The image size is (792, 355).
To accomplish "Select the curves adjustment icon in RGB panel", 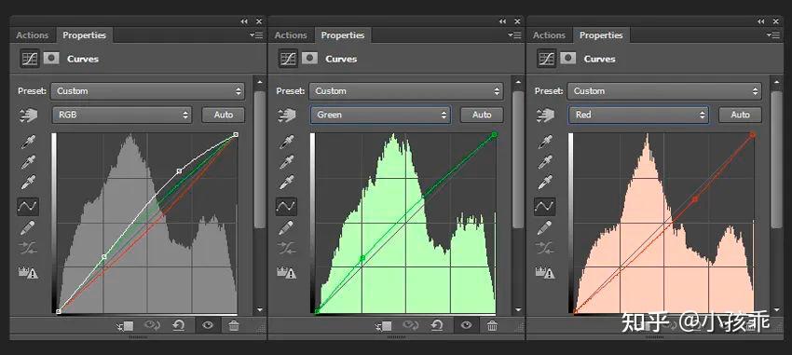I will tap(29, 59).
